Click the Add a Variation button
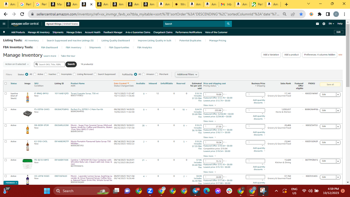Viewport: 350px width, 197px height. [271, 55]
